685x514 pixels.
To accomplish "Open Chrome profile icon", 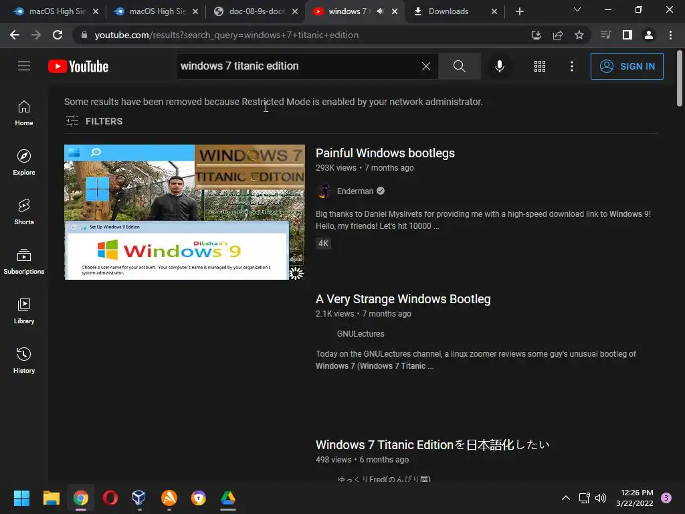I will coord(649,35).
